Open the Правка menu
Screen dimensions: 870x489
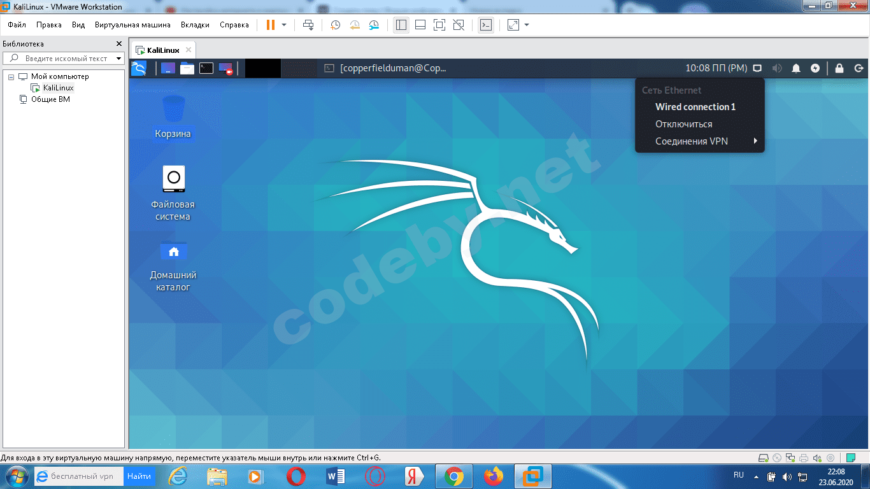tap(49, 25)
